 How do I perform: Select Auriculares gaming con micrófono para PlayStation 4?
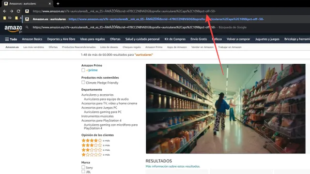pyautogui.click(x=111, y=127)
